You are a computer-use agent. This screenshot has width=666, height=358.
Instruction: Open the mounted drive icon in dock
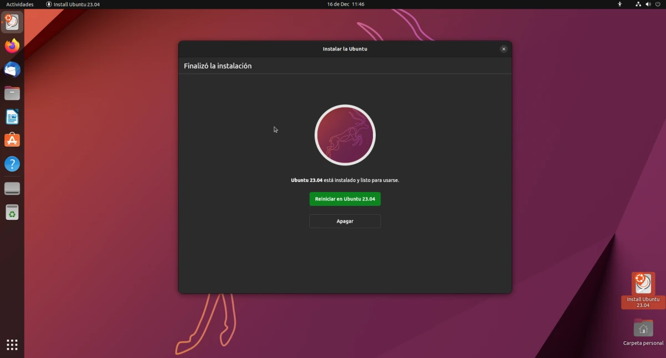[x=12, y=189]
